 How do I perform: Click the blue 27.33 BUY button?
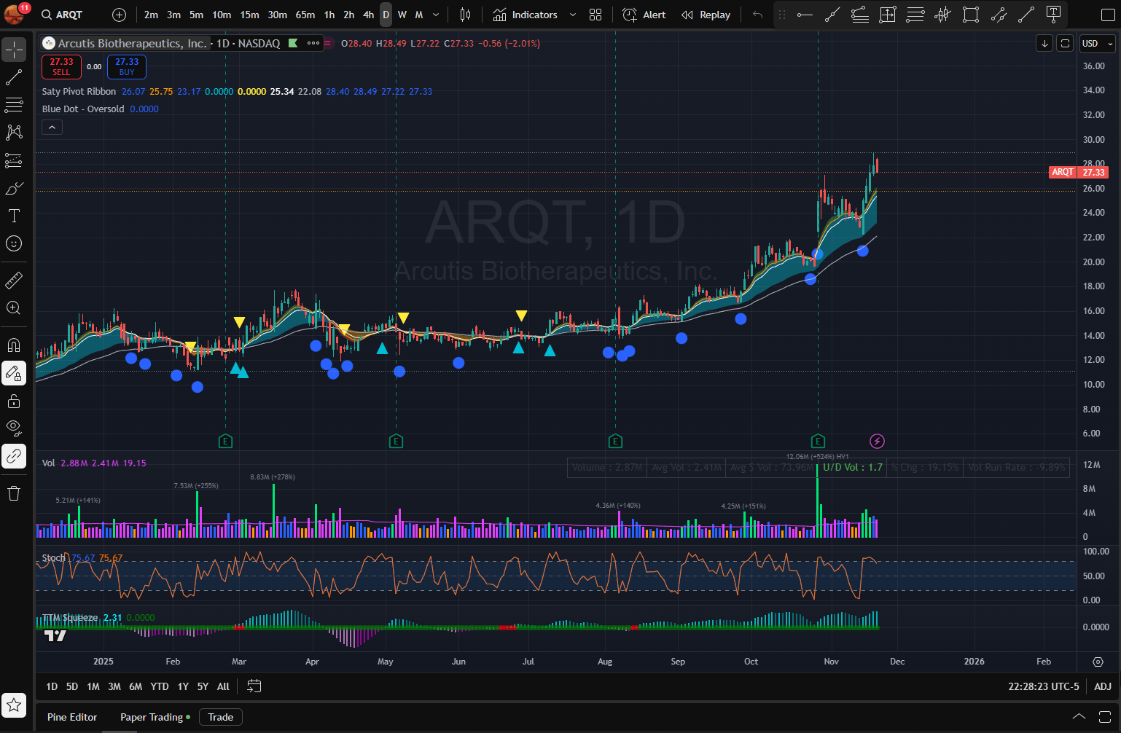pyautogui.click(x=127, y=66)
